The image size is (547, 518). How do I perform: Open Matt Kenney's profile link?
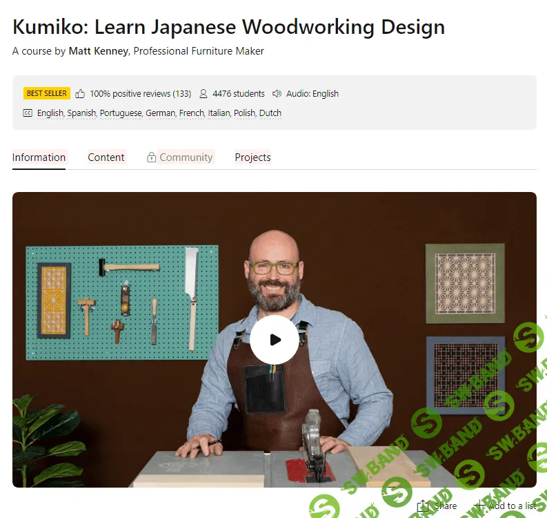[x=98, y=51]
